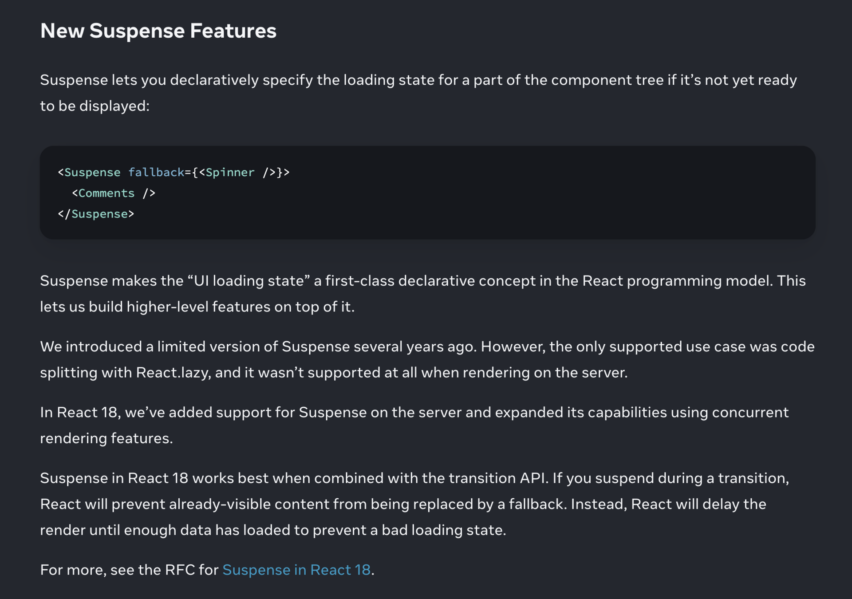852x599 pixels.
Task: Click the text 'rendering features.'
Action: tap(106, 438)
